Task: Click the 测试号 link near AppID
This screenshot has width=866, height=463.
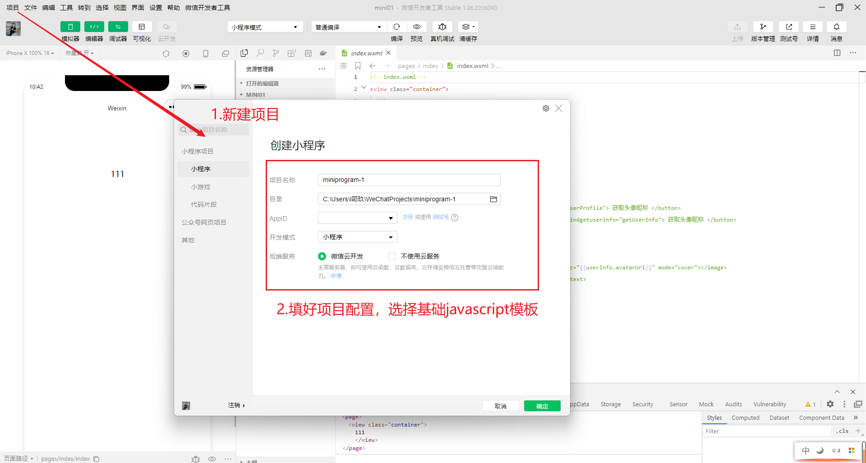Action: [441, 217]
